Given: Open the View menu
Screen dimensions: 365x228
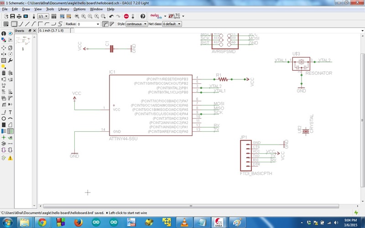Looking at the screenshot, I should coord(38,9).
